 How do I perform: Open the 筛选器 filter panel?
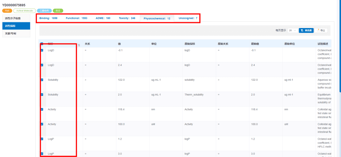(306, 31)
